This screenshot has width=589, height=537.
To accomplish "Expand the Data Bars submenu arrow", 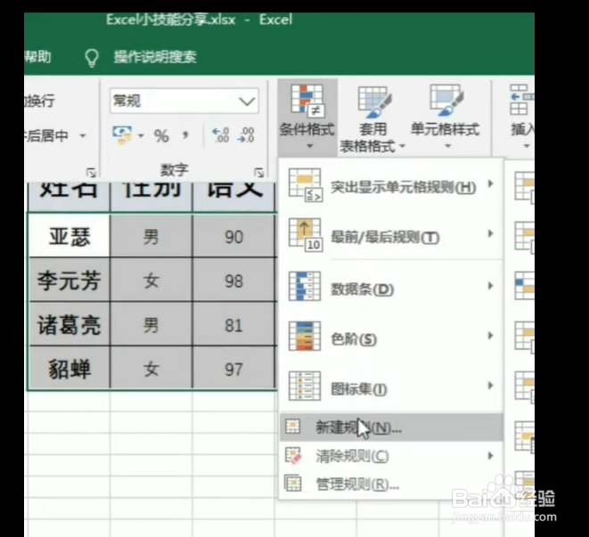I will (490, 285).
